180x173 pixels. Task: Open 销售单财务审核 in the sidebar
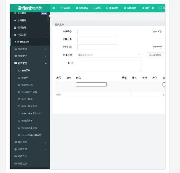point(29,92)
